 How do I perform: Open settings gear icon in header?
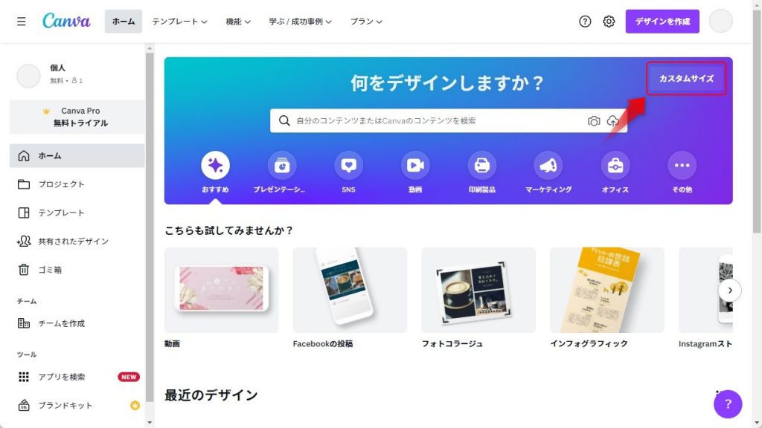point(609,22)
